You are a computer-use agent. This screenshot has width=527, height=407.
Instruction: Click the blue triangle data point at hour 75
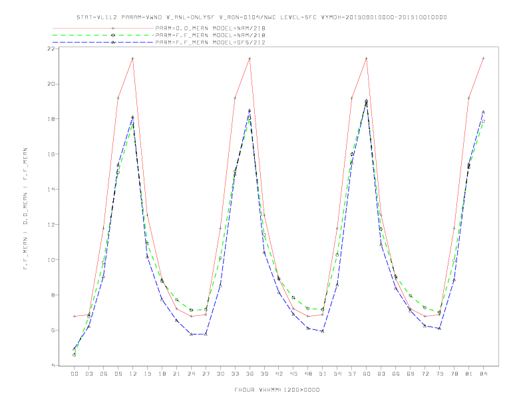[439, 329]
